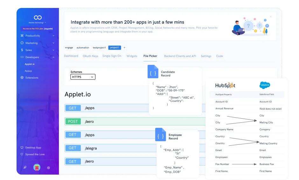Click the Business Fax Salesforce field
Viewport: 299px width, 180px height.
click(x=267, y=164)
